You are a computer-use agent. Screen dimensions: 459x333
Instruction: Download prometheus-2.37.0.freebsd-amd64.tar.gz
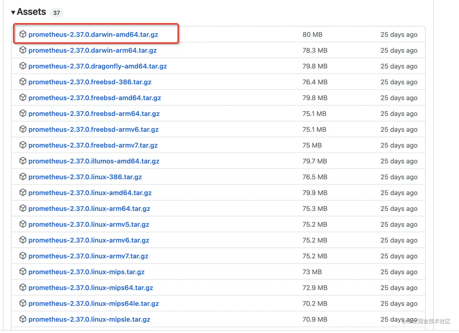point(95,98)
